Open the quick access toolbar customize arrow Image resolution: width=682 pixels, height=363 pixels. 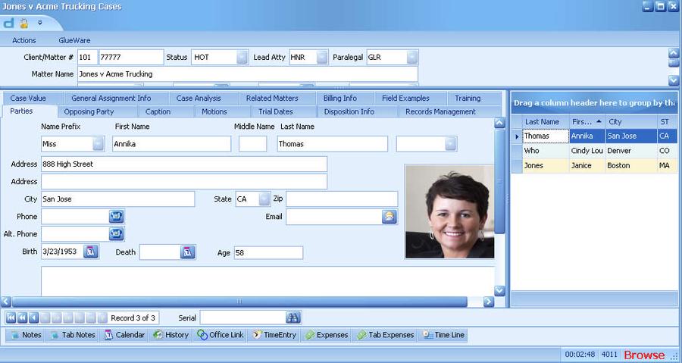39,23
